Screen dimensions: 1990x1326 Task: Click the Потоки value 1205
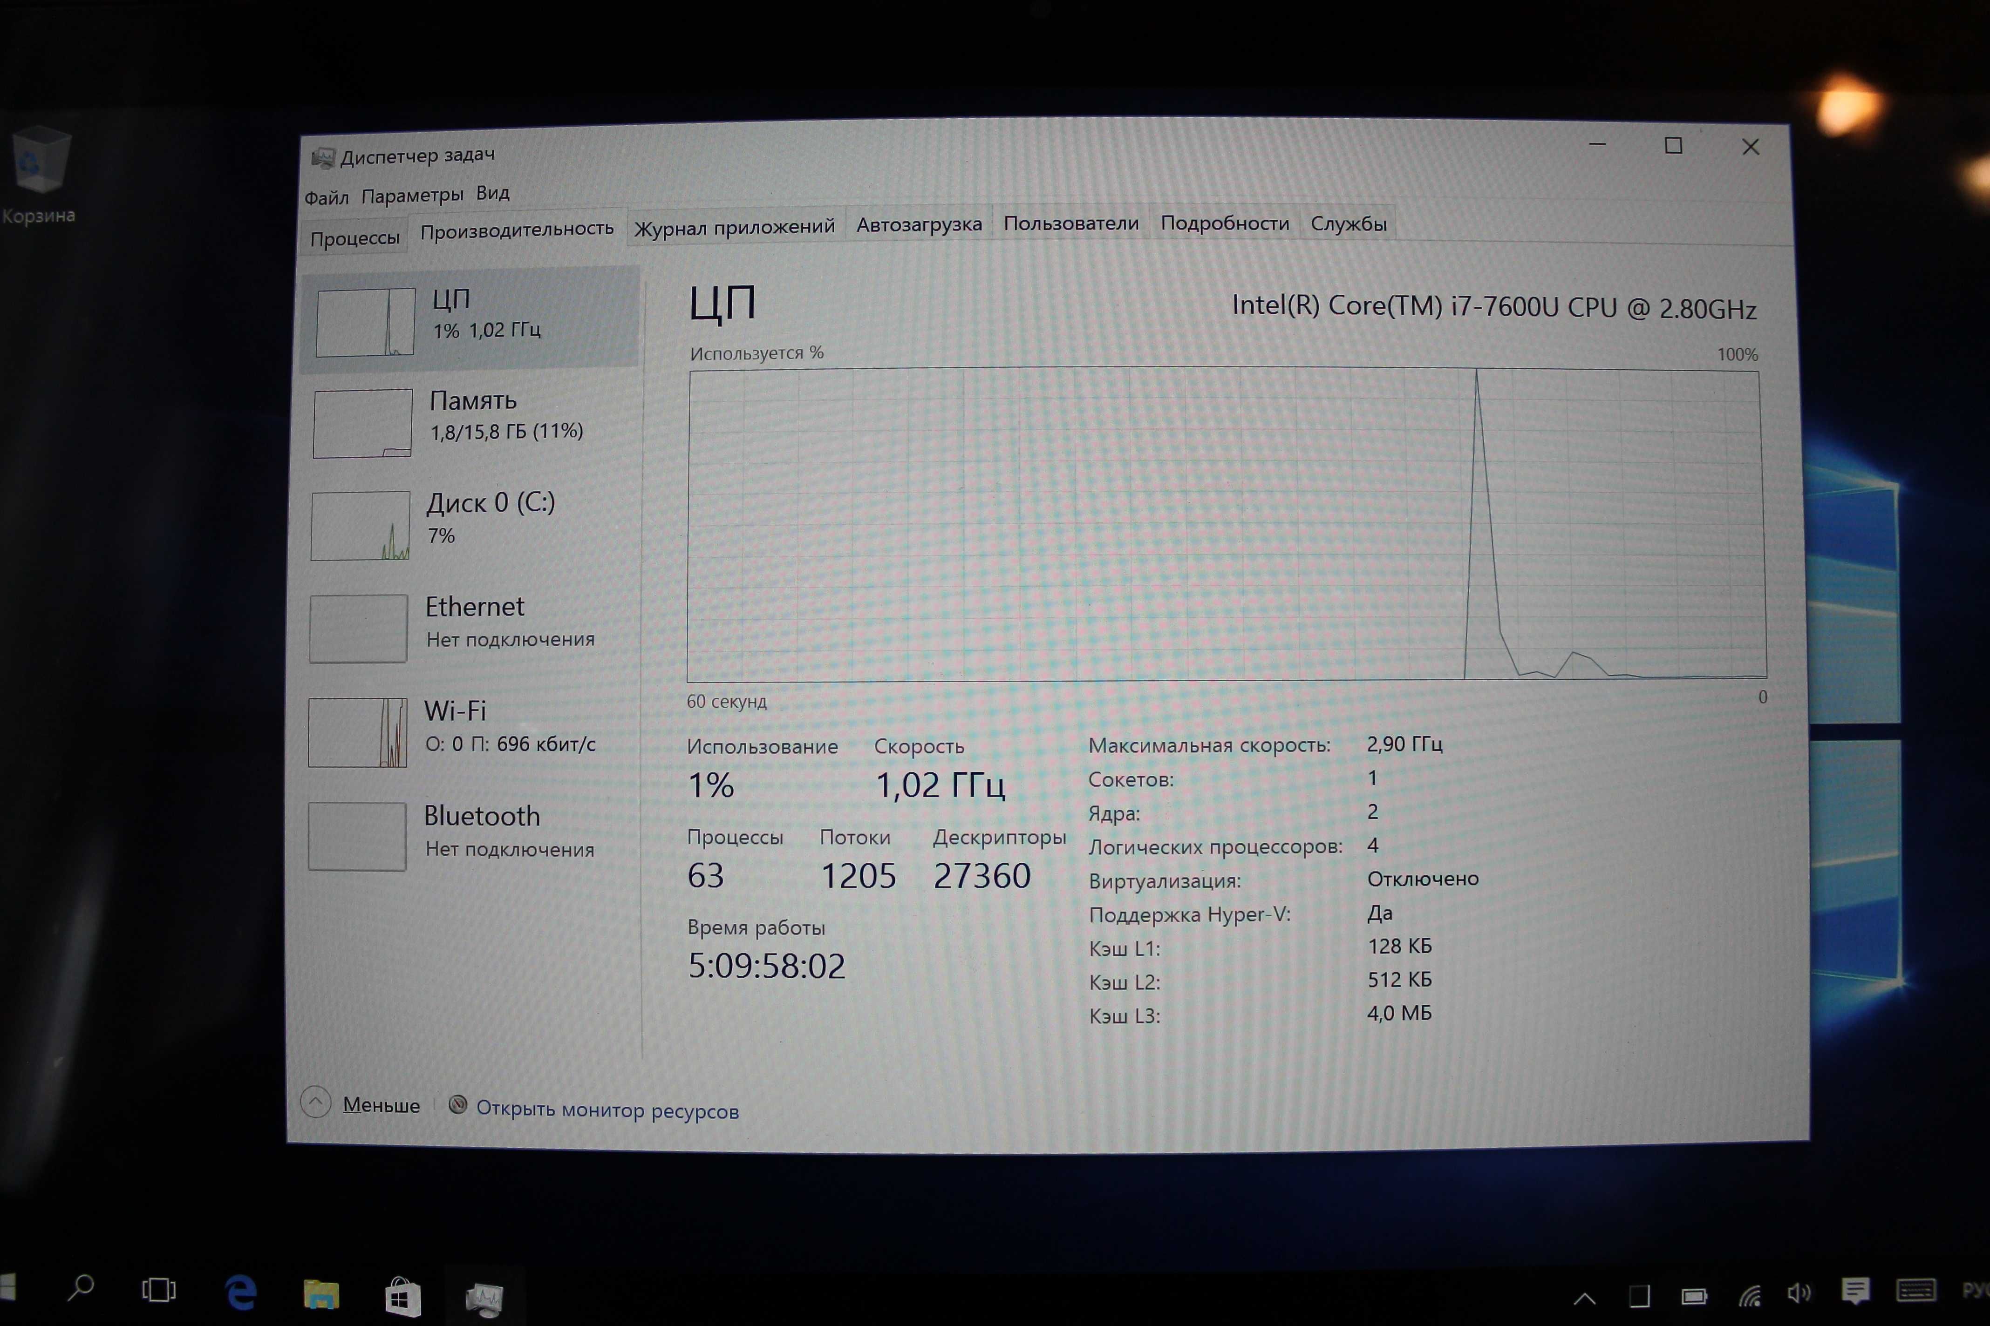coord(858,876)
